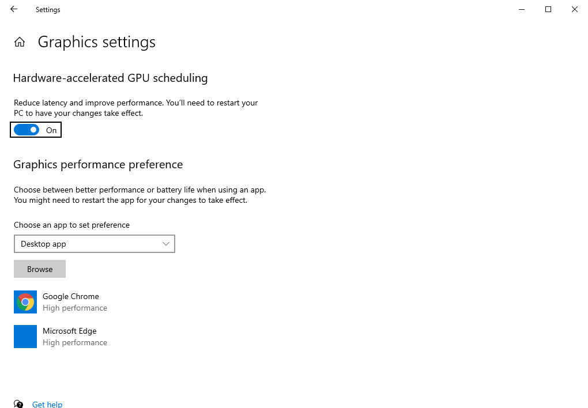588x408 pixels.
Task: Select the Microsoft Edge entry name
Action: coord(70,331)
